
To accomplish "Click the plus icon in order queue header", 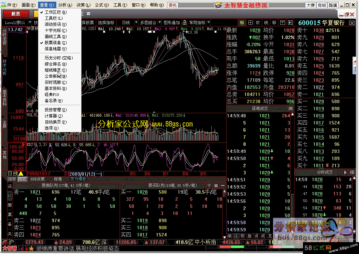I will coord(209,185).
